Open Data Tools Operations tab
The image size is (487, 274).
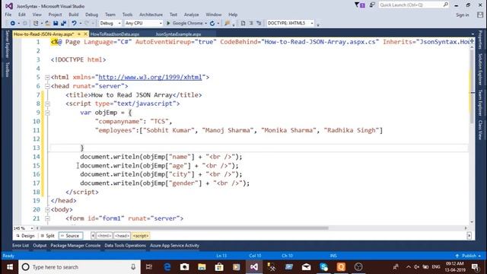tap(125, 245)
